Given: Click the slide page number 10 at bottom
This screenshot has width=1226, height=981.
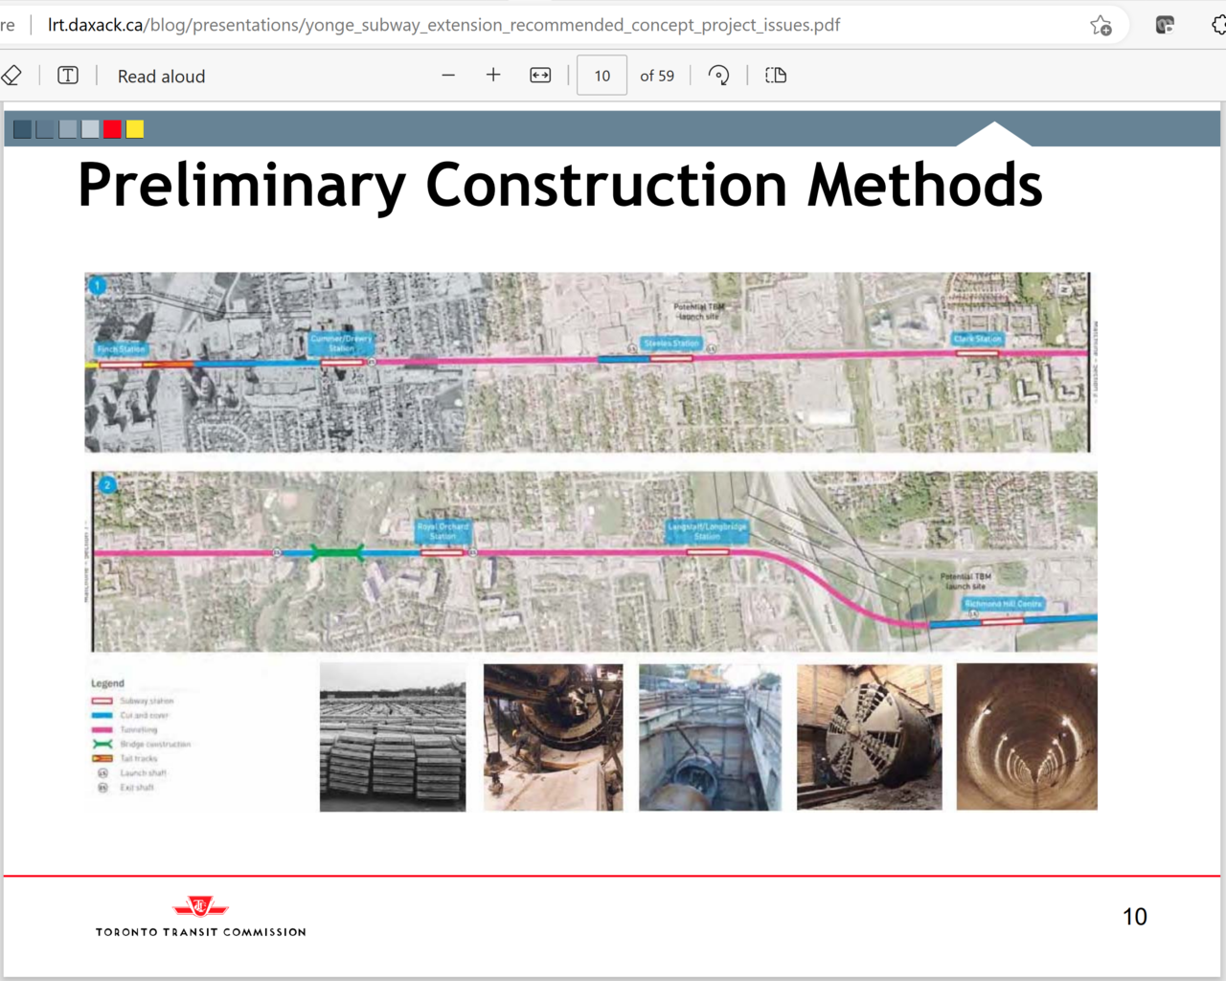Looking at the screenshot, I should click(x=1135, y=917).
